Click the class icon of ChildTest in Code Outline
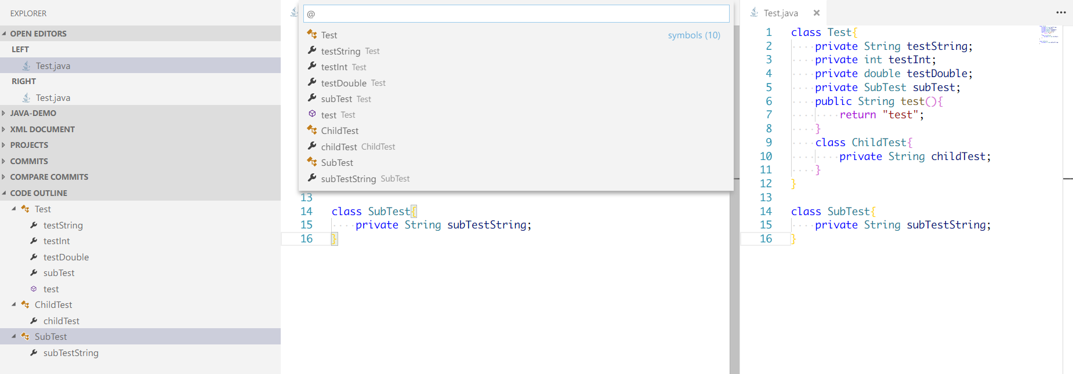This screenshot has height=374, width=1073. (25, 304)
